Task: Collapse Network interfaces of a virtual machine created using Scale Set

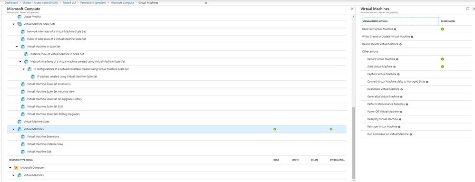Action: point(20,62)
